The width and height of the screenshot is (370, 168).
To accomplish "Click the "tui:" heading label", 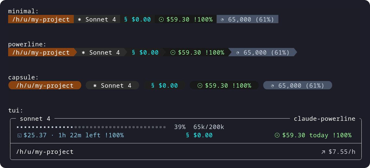I will (x=16, y=111).
